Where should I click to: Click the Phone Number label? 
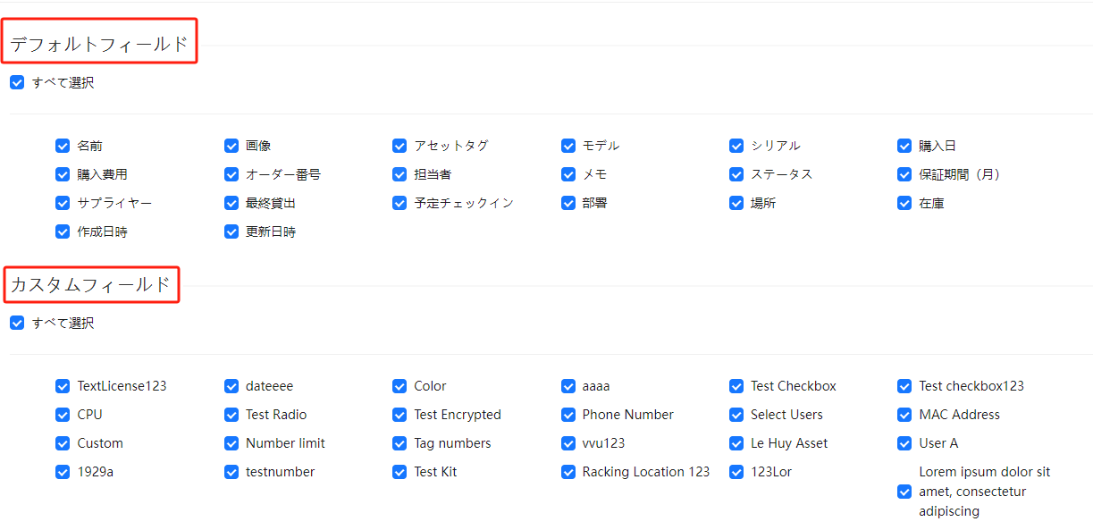(x=627, y=415)
